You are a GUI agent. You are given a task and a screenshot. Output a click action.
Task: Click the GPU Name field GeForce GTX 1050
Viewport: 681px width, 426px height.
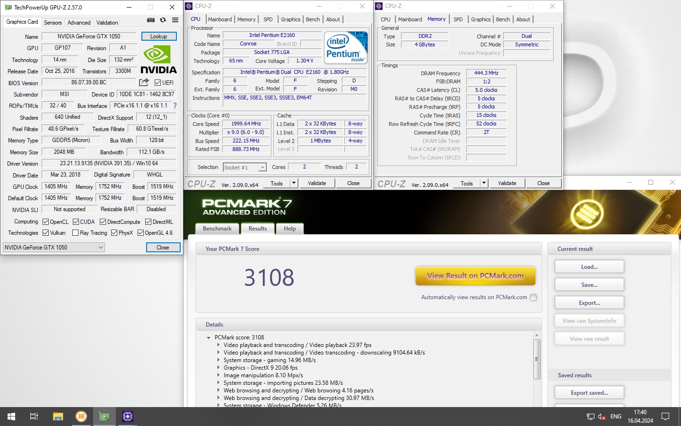coord(89,36)
